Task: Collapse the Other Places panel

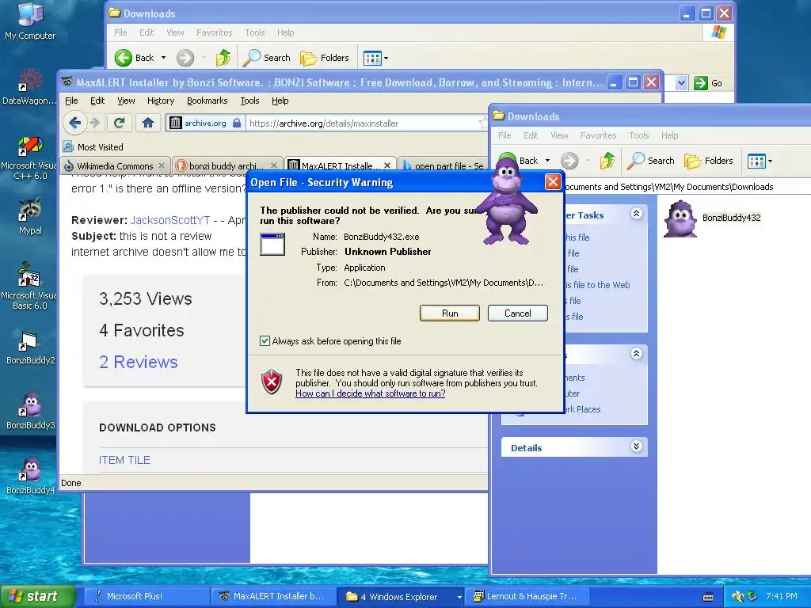Action: tap(636, 354)
